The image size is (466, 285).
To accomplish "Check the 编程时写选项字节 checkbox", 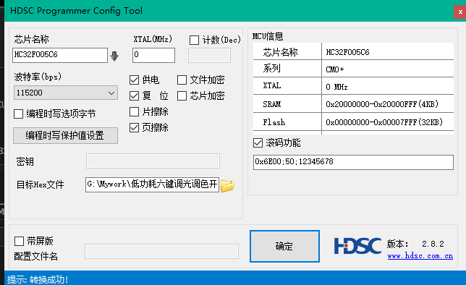I will pos(18,114).
